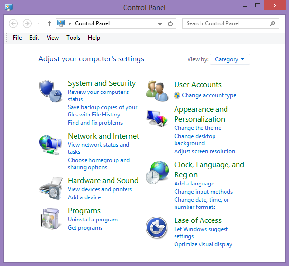Click the Clock, Language, and Region icon
Viewport: 289px width, 266px height.
[x=157, y=173]
